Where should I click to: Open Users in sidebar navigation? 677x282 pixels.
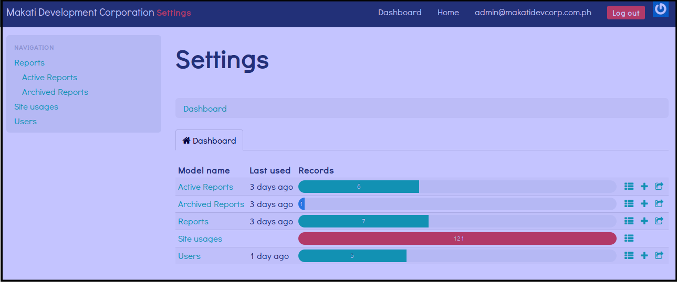[x=25, y=122]
